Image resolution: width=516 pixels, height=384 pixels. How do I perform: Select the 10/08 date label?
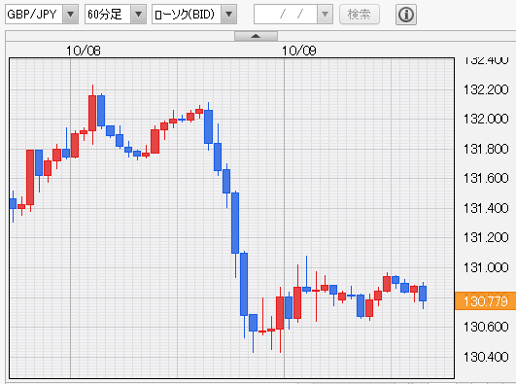coord(84,51)
